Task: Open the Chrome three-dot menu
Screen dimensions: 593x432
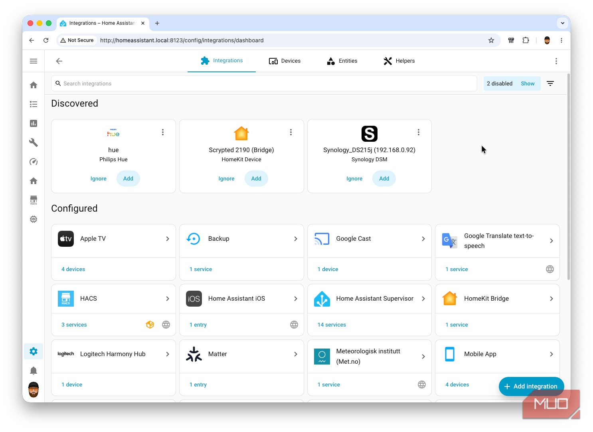Action: (x=561, y=40)
